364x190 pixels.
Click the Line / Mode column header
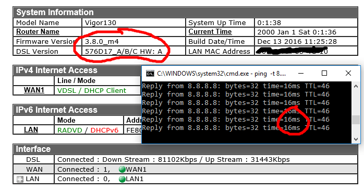click(x=76, y=80)
